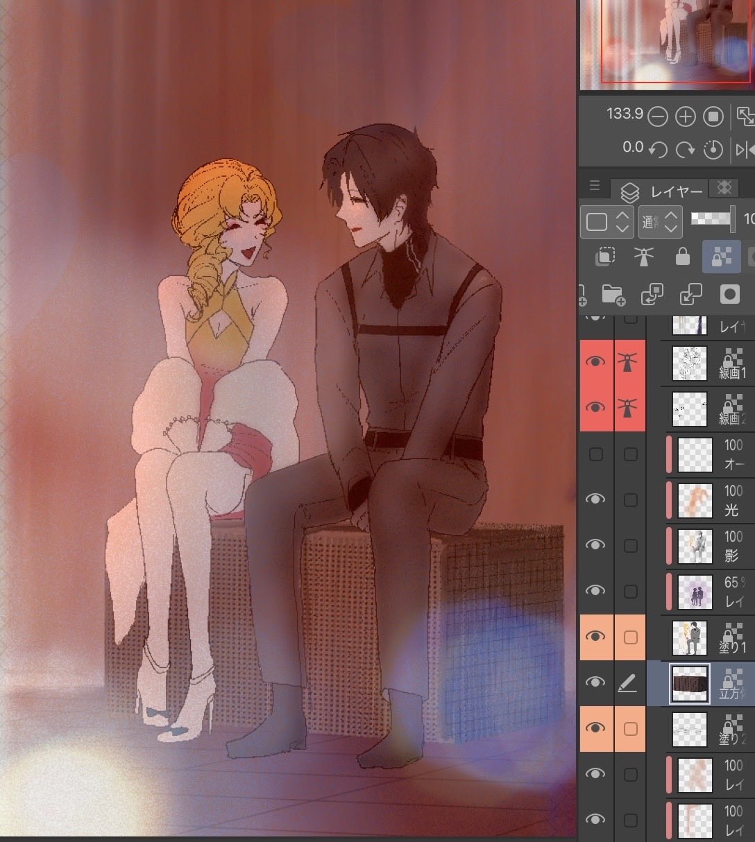
Task: Check the 塗り1 layer selection box
Action: pyautogui.click(x=630, y=637)
